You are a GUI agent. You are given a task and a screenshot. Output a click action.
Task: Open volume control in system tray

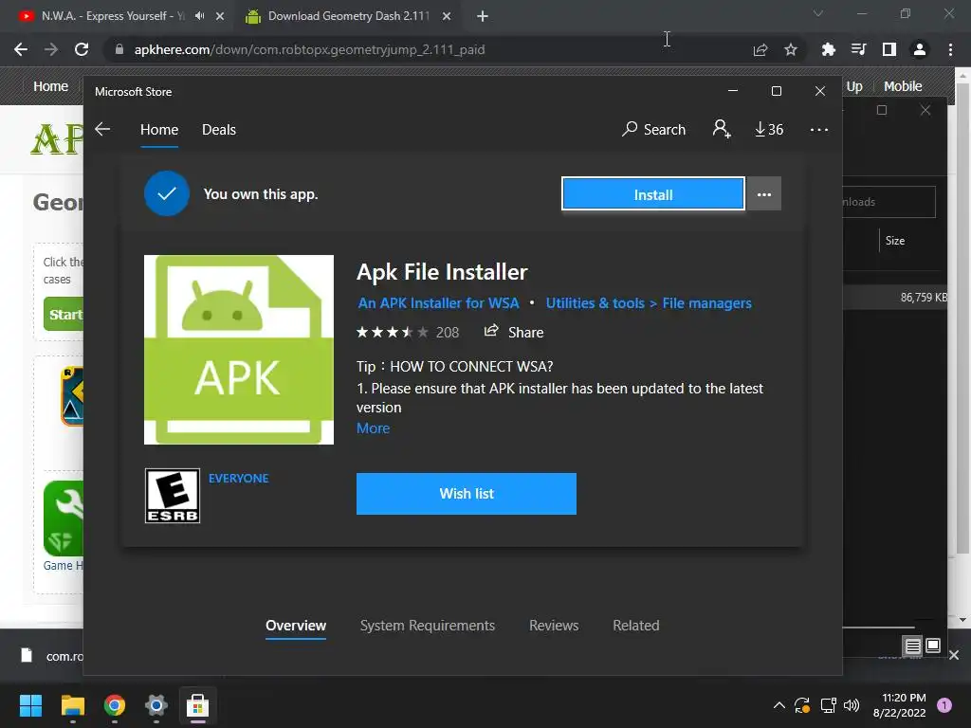coord(852,705)
